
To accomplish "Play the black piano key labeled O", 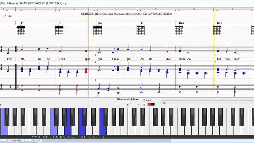I will click(85, 117).
